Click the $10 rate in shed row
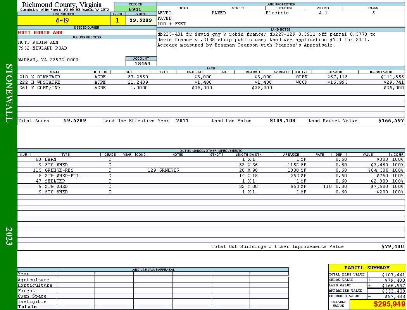Viewport: 407px width, 310px height. pyautogui.click(x=327, y=186)
